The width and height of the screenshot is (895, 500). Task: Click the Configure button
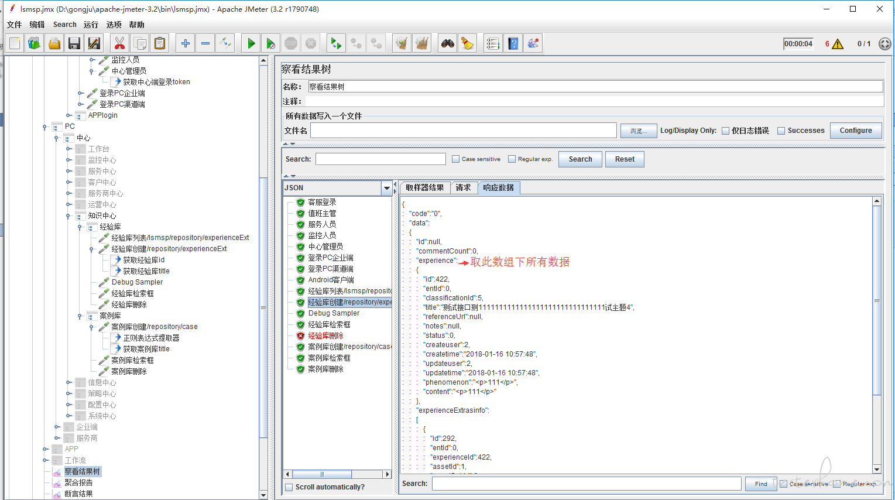[x=856, y=131]
